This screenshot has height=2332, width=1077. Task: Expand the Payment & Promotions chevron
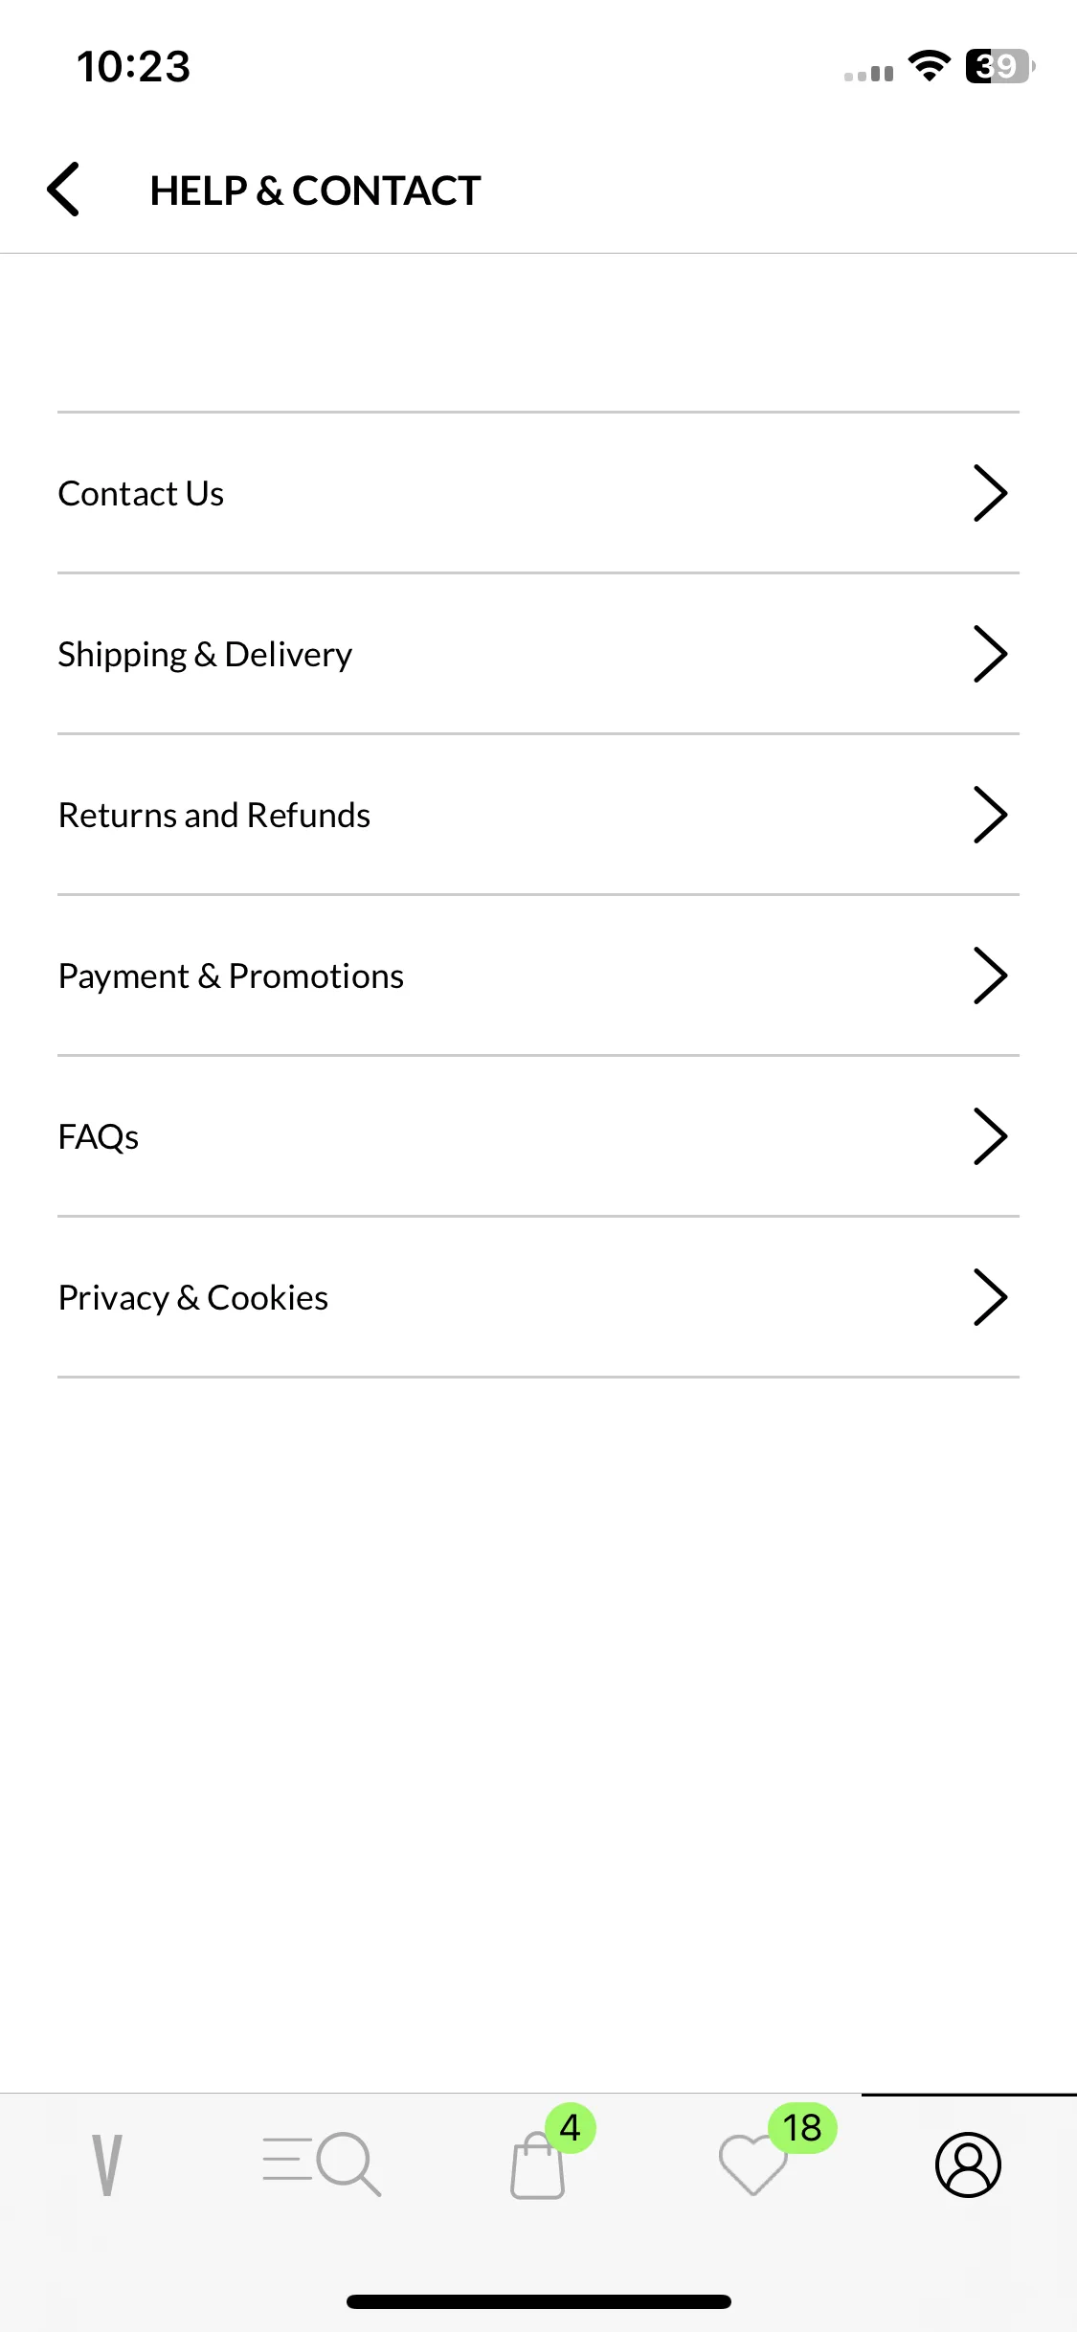tap(990, 975)
